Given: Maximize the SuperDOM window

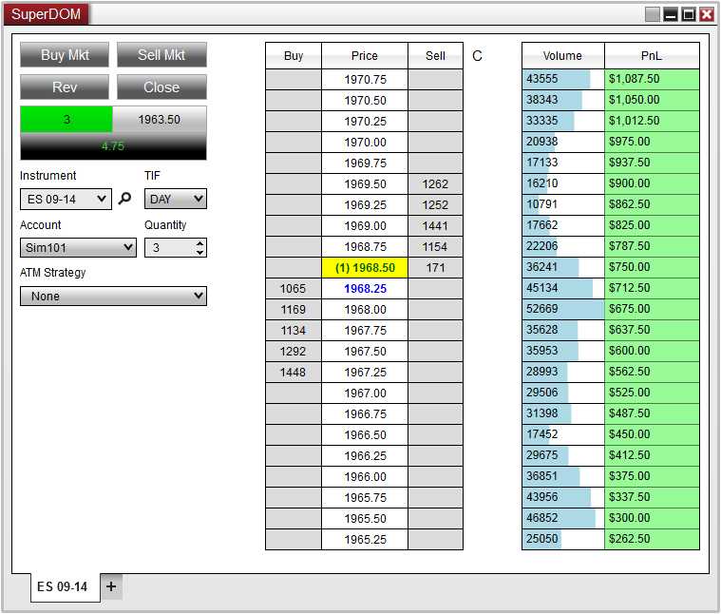Looking at the screenshot, I should click(689, 14).
